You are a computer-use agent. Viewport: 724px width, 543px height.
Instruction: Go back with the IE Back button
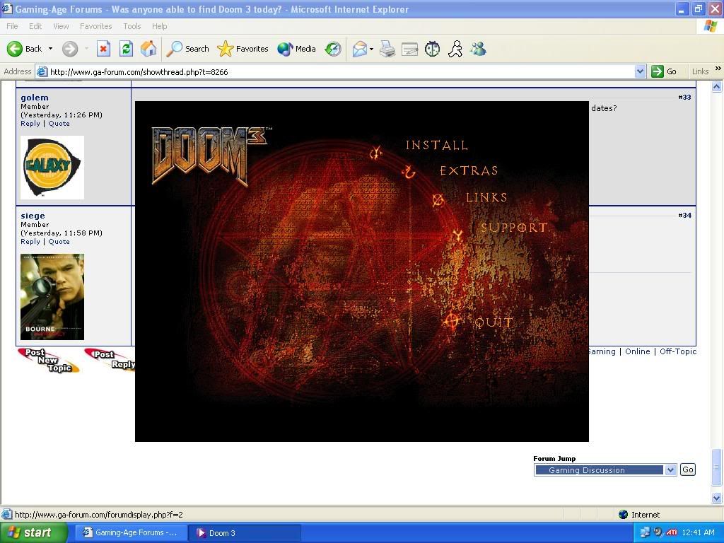point(24,49)
